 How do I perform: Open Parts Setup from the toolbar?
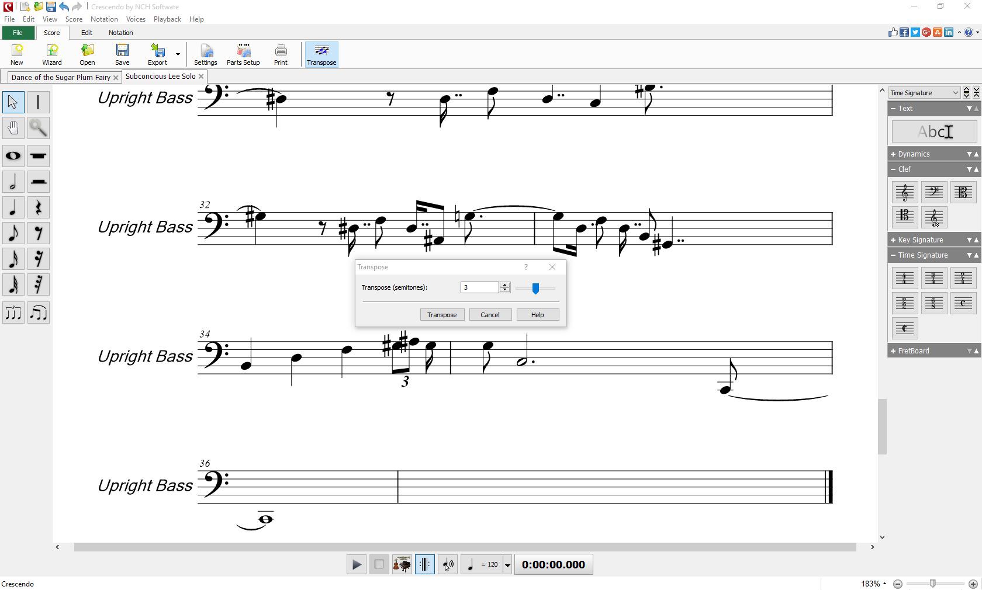click(243, 53)
